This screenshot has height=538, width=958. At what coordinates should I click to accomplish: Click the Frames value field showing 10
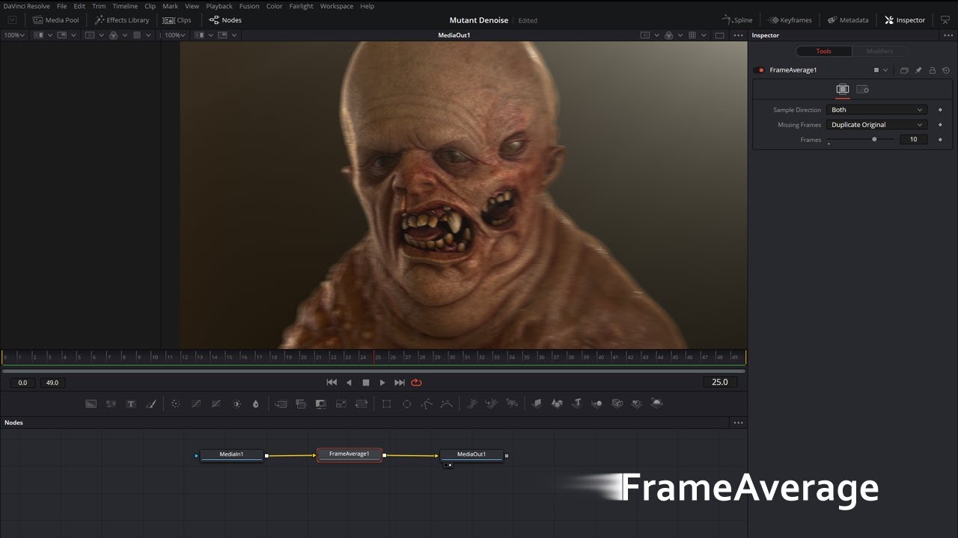click(x=913, y=140)
